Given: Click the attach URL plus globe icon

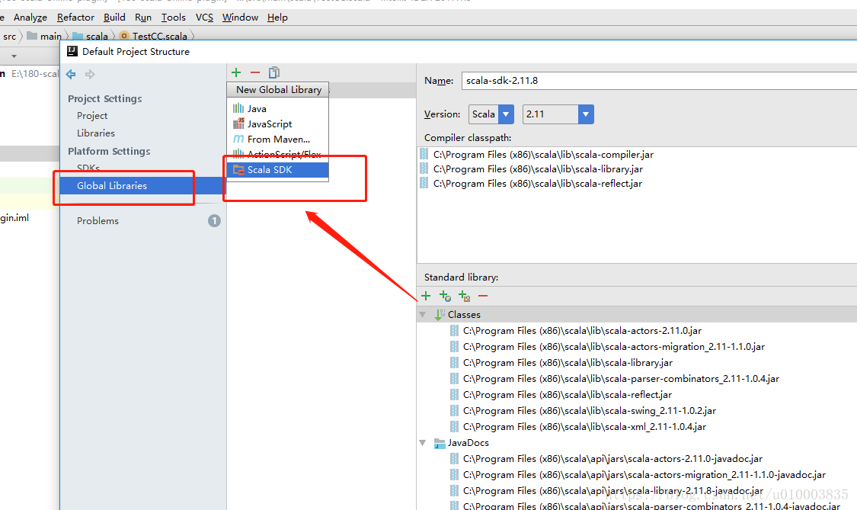Looking at the screenshot, I should [x=445, y=296].
